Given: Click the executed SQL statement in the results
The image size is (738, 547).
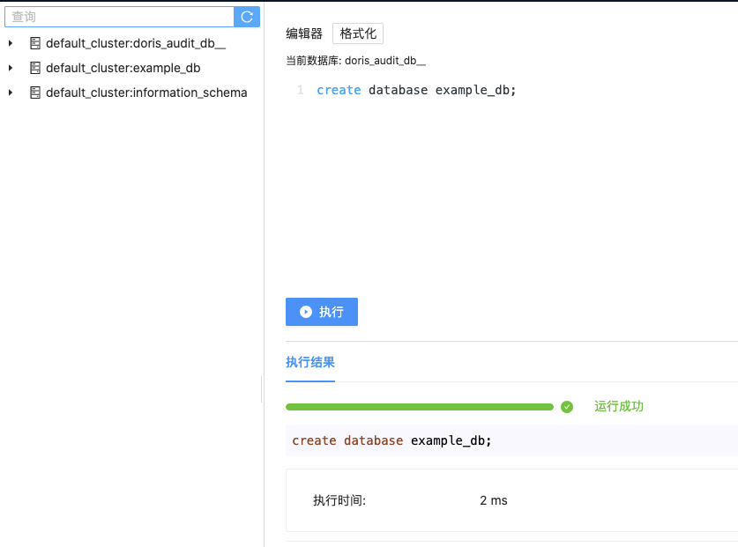Looking at the screenshot, I should [x=391, y=440].
